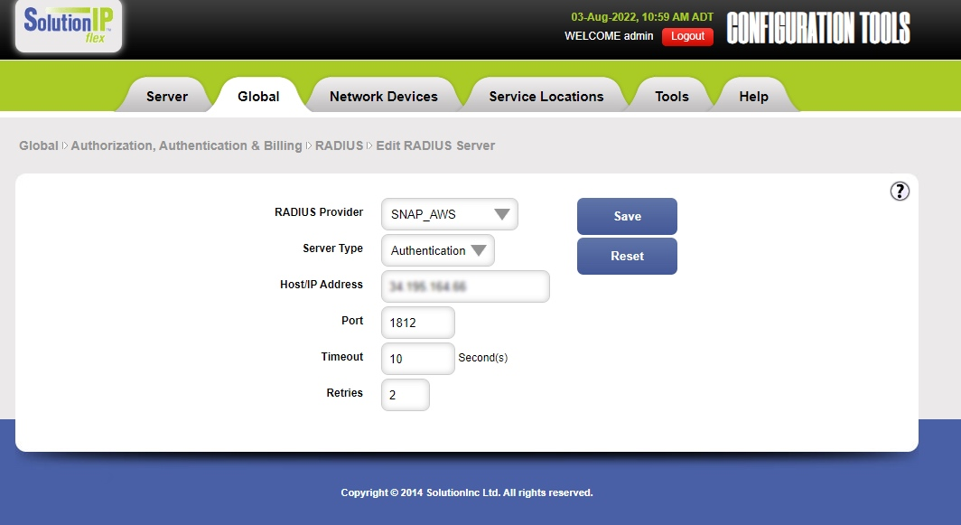Open the help question mark icon
The image size is (961, 525).
pyautogui.click(x=900, y=191)
